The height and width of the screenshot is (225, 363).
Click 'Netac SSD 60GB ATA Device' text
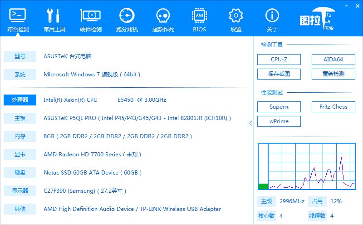click(81, 173)
